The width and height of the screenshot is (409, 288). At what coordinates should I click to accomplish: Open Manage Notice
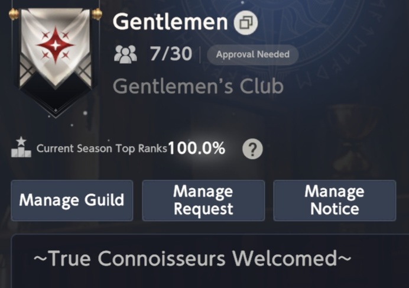pos(335,200)
